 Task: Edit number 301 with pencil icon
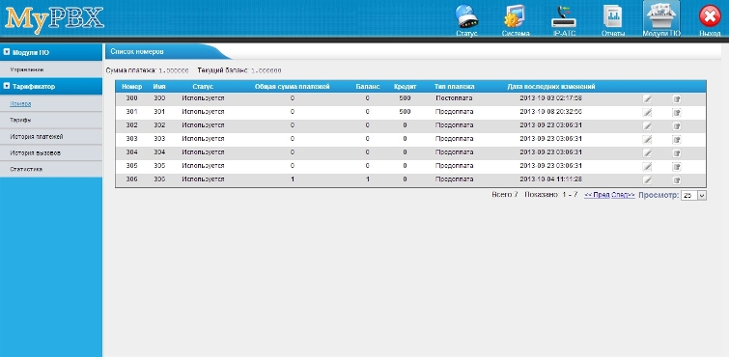(647, 113)
